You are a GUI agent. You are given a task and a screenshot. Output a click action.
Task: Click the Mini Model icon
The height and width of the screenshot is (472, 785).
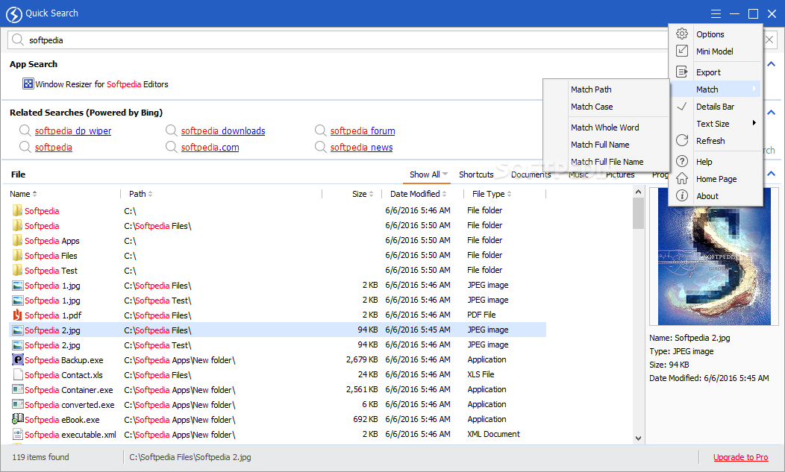tap(682, 51)
